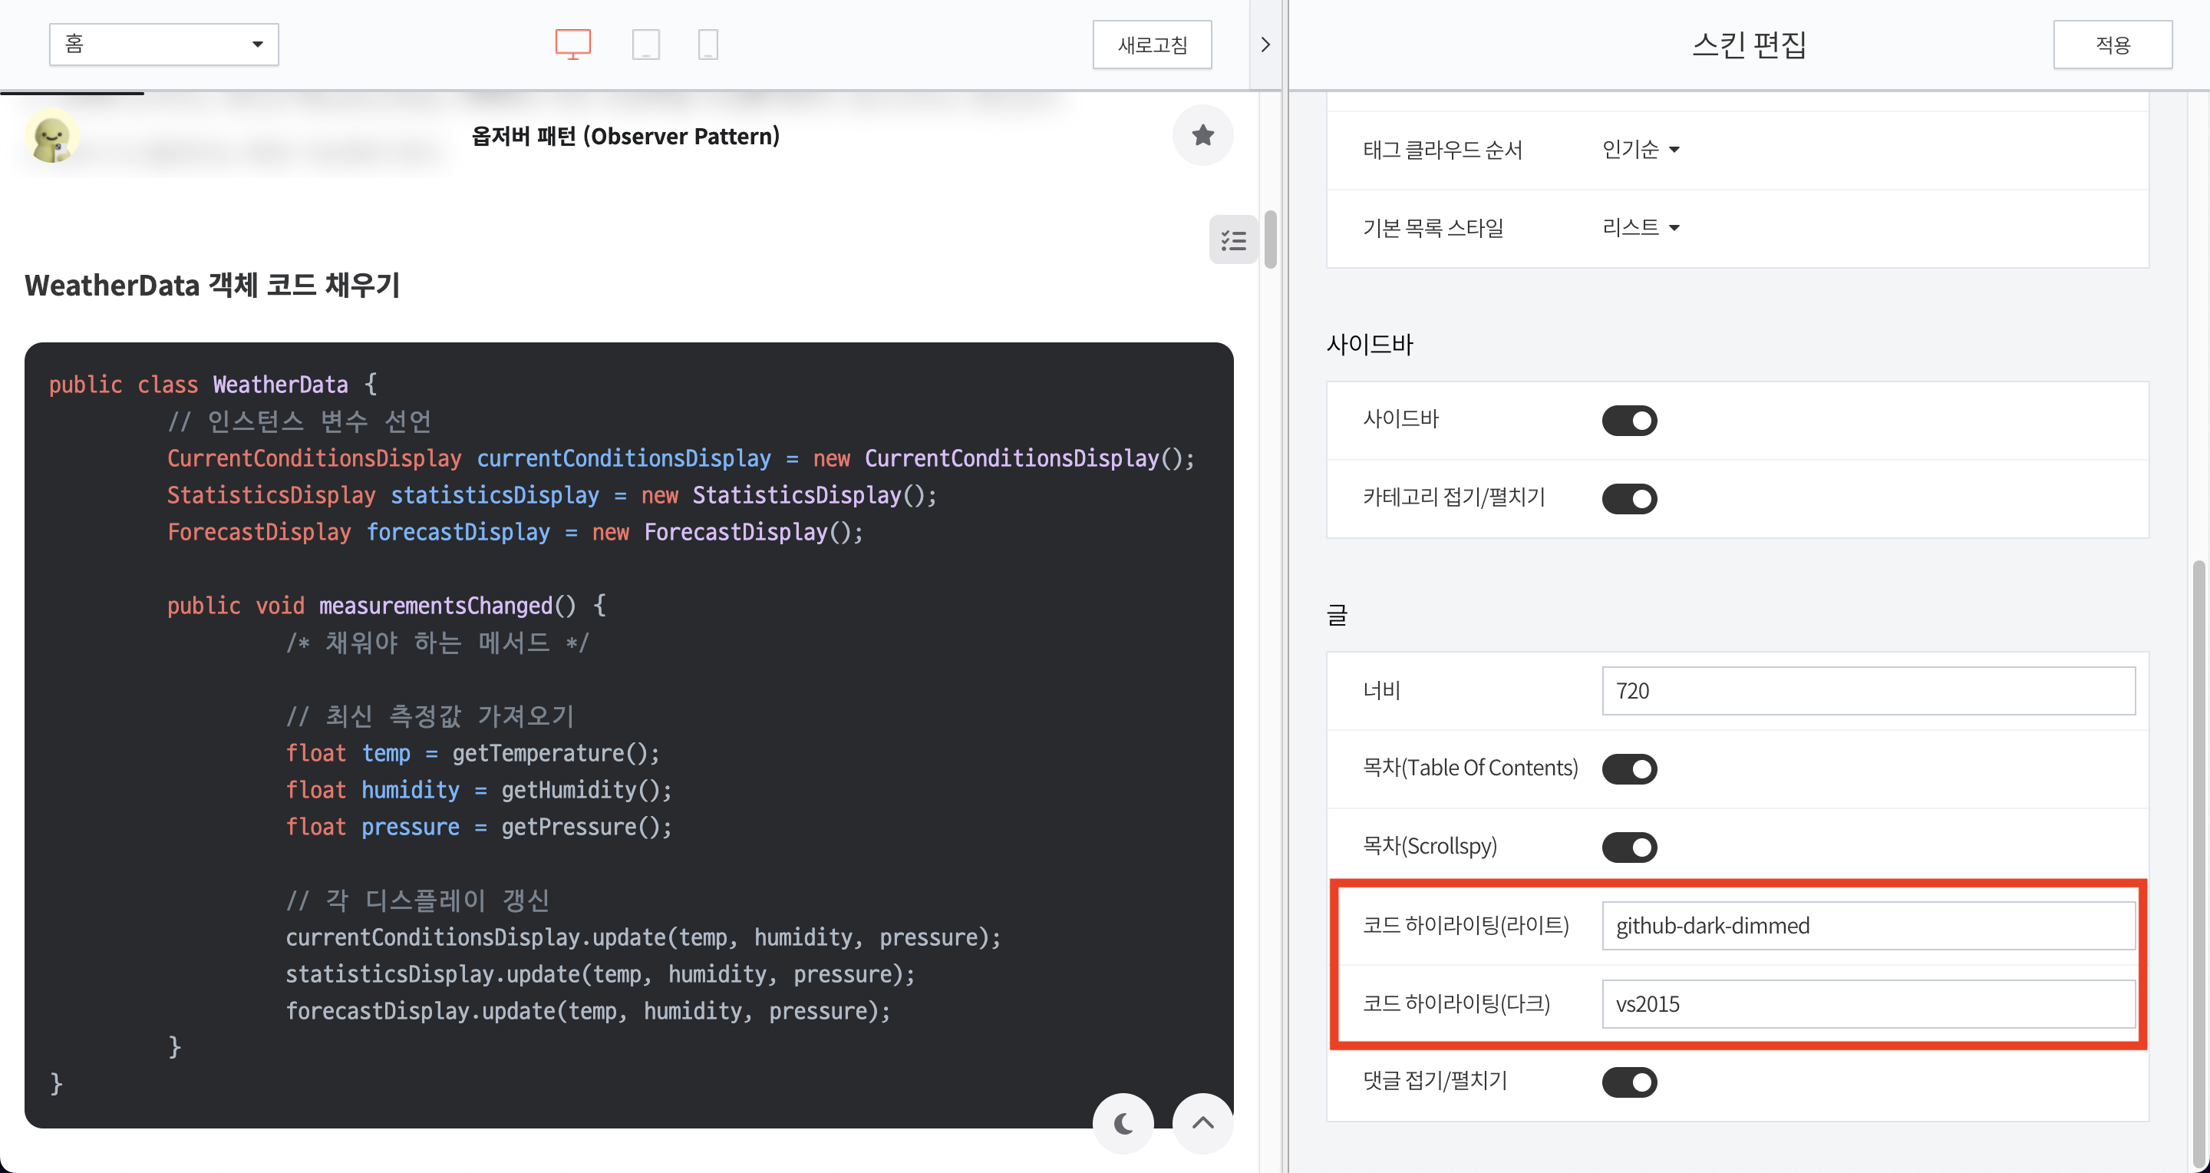Collapse preview panel with chevron arrow
The width and height of the screenshot is (2210, 1173).
coord(1265,45)
